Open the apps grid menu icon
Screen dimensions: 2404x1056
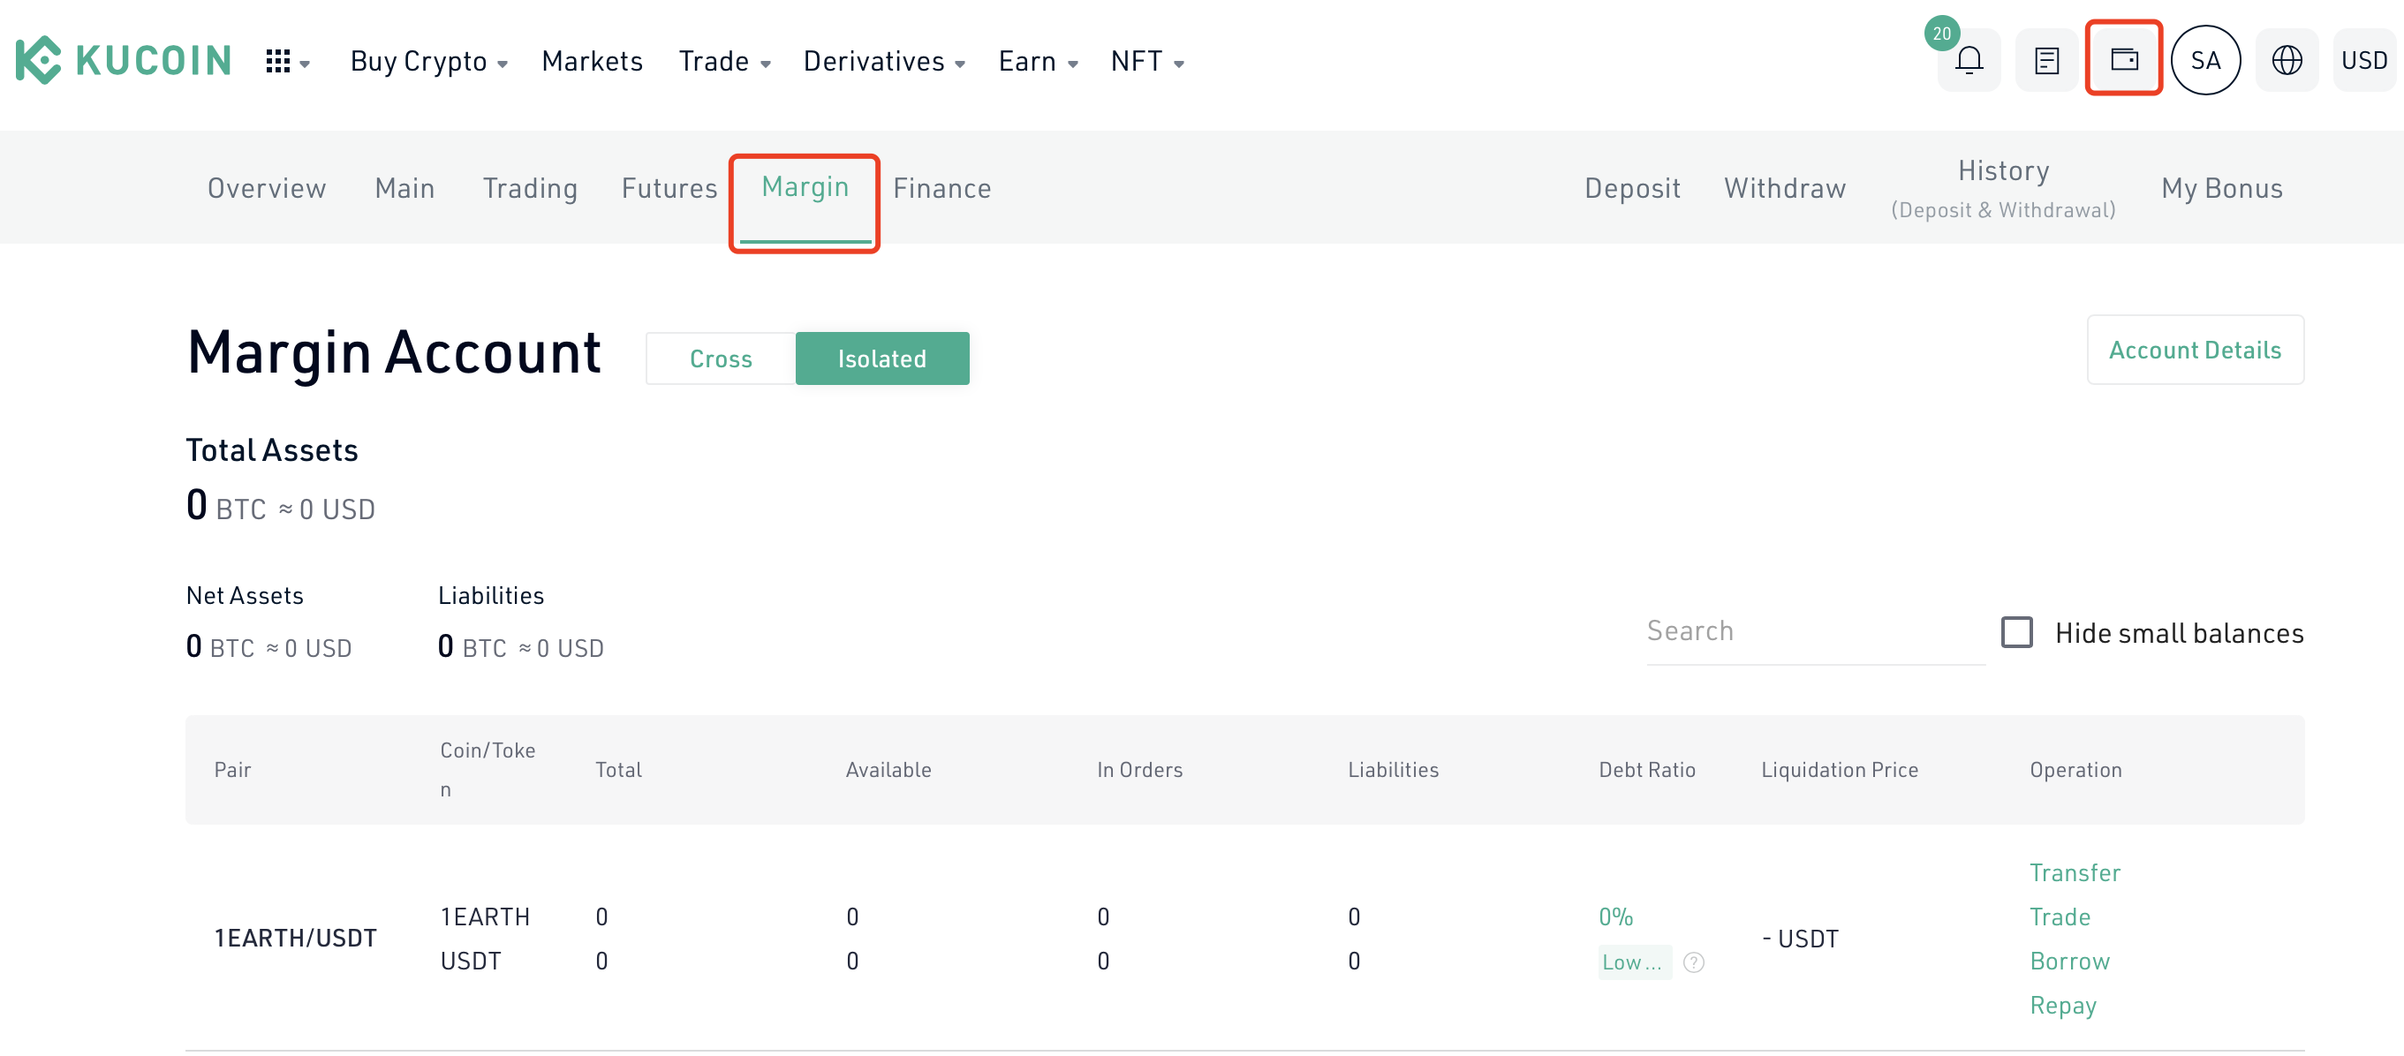point(278,62)
